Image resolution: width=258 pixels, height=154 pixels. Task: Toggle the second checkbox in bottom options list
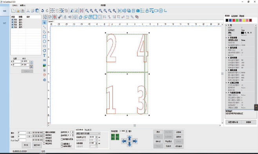click(x=44, y=135)
